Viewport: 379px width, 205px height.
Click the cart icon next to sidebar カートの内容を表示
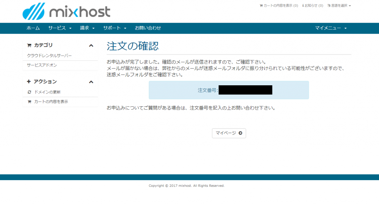pyautogui.click(x=30, y=102)
